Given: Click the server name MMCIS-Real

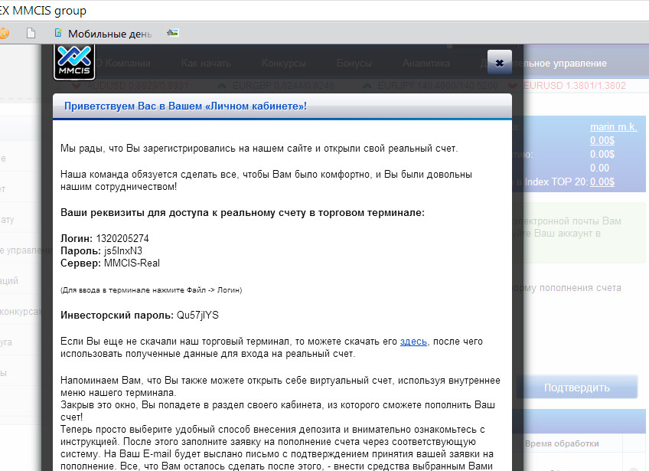Looking at the screenshot, I should click(132, 263).
